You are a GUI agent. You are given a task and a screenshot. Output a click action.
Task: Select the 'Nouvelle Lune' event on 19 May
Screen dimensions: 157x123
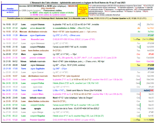tap(37, 39)
